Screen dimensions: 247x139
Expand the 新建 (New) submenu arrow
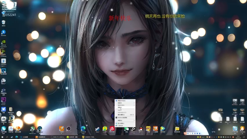[134, 120]
